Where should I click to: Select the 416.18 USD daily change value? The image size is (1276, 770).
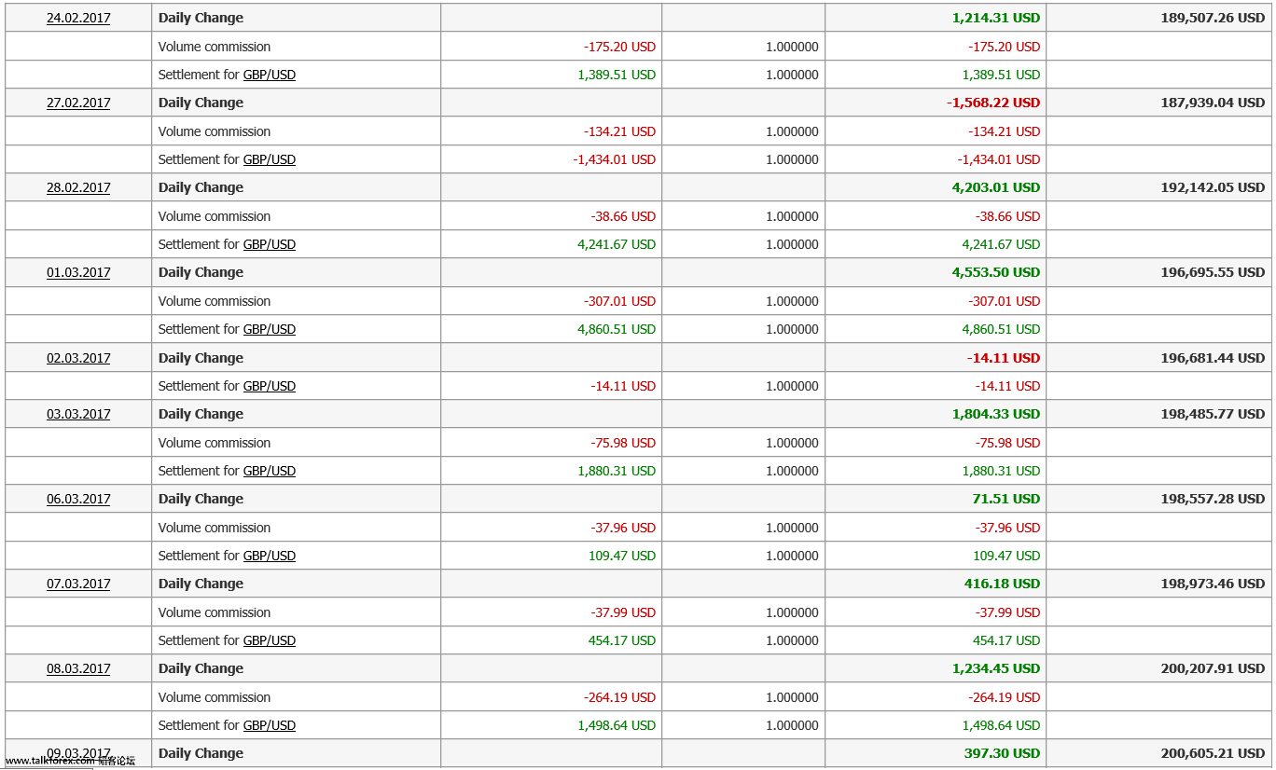pyautogui.click(x=1002, y=584)
